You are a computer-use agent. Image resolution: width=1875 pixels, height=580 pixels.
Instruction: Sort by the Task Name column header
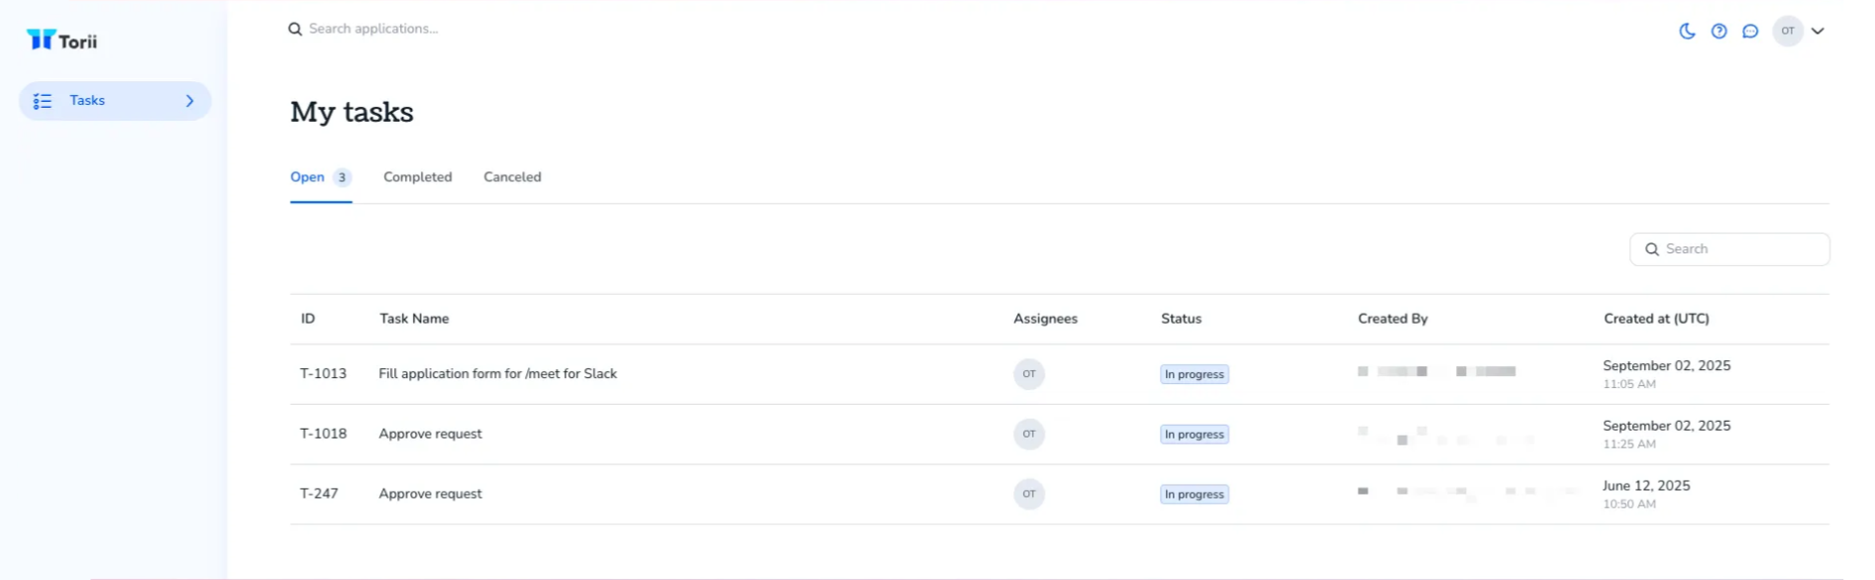pyautogui.click(x=414, y=319)
